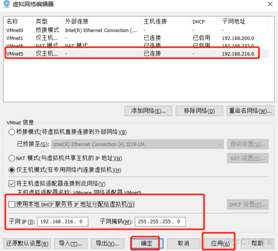Uncheck 将主机虚拟适配器连接到此网络
Image resolution: width=278 pixels, height=251 pixels.
tap(12, 183)
